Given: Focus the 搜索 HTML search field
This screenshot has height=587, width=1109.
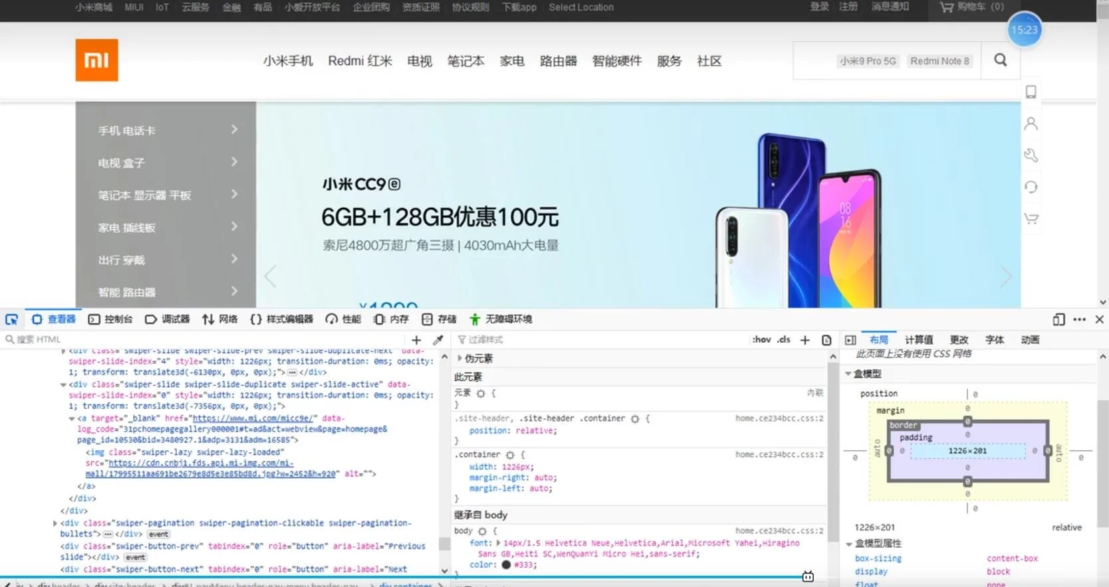Looking at the screenshot, I should 203,339.
